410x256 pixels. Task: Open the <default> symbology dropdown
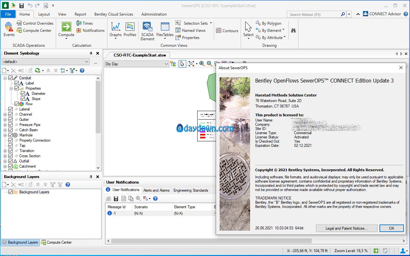45,62
